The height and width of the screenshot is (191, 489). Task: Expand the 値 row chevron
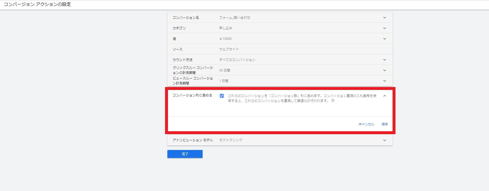[385, 39]
